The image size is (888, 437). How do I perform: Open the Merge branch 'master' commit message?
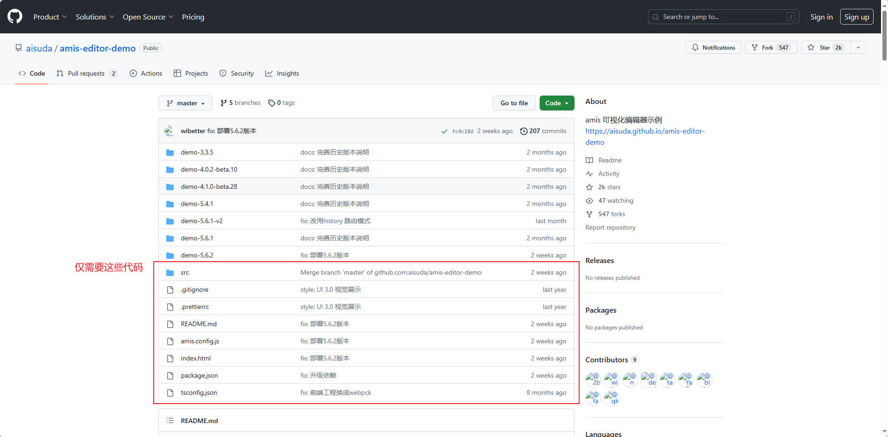(x=391, y=272)
